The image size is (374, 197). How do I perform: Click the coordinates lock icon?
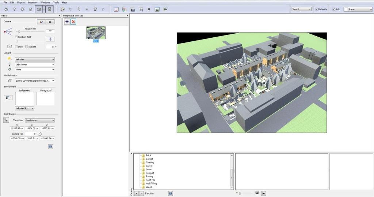click(6, 120)
